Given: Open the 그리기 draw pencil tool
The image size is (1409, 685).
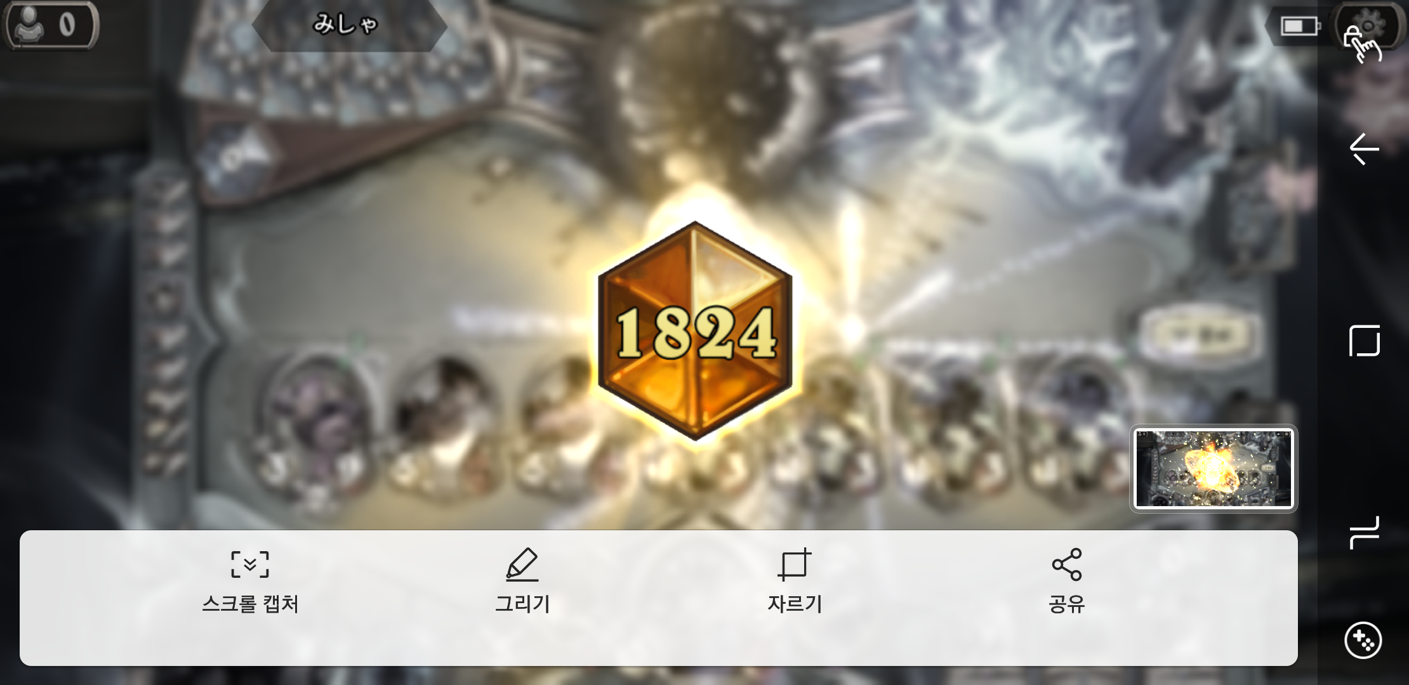Looking at the screenshot, I should (522, 581).
